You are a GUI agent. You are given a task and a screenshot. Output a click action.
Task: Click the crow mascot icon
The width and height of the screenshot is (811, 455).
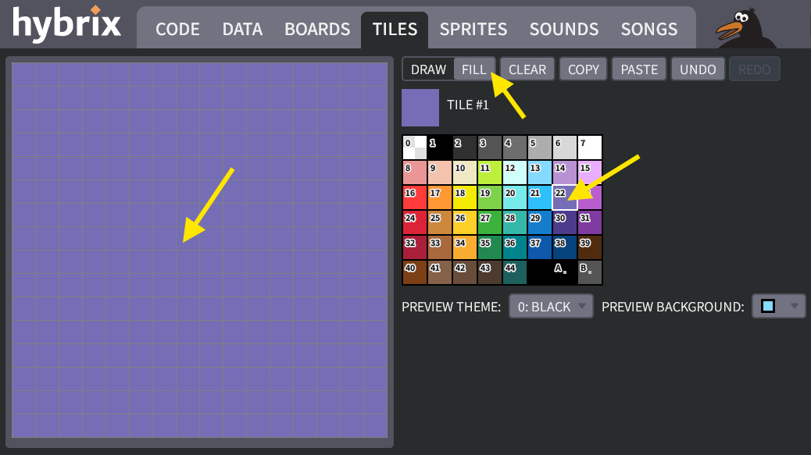[x=745, y=28]
